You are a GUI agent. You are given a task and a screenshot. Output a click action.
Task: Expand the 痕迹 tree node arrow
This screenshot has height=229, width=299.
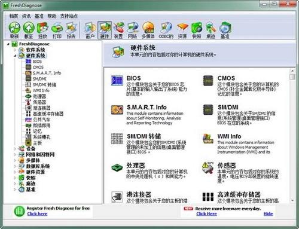pos(15,184)
